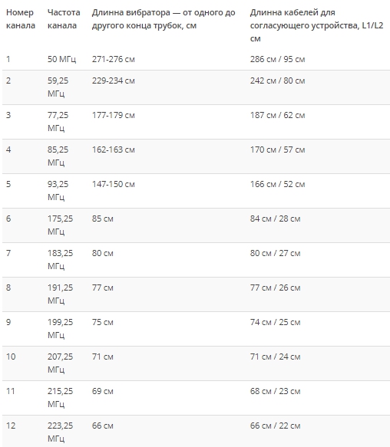Select the 223,25 МГц frequency cell
This screenshot has height=447, width=390.
click(60, 432)
